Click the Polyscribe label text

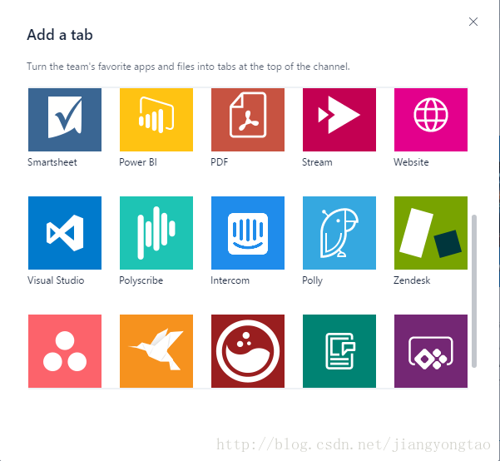coord(141,280)
